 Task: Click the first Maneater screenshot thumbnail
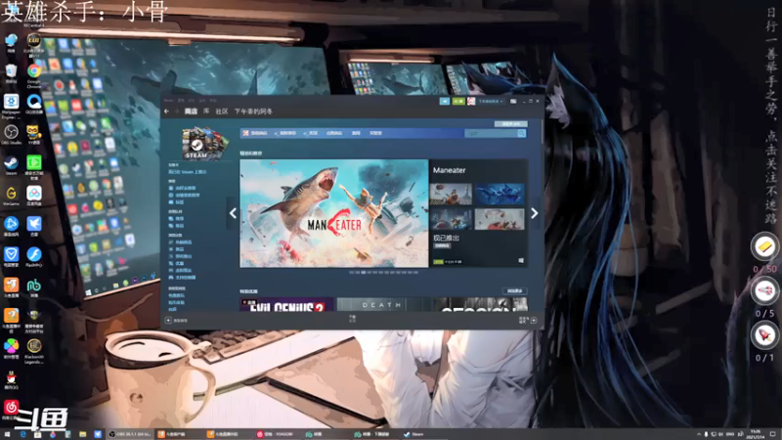pos(451,194)
